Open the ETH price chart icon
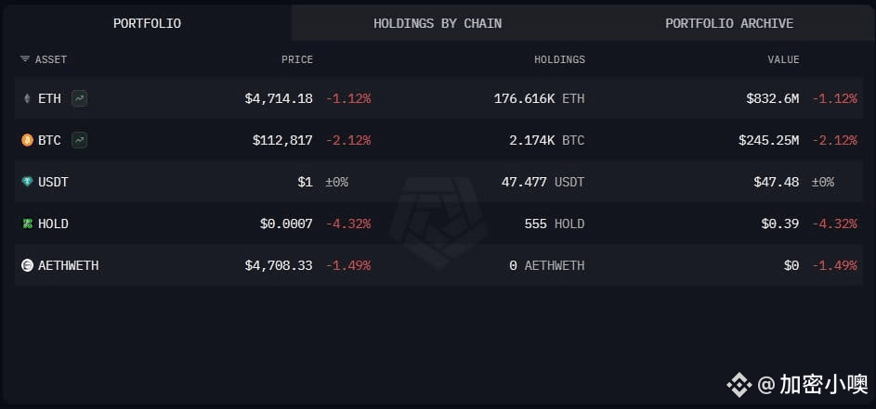The image size is (876, 409). (79, 98)
